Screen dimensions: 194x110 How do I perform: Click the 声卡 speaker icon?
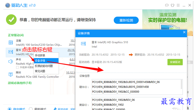[11, 61]
